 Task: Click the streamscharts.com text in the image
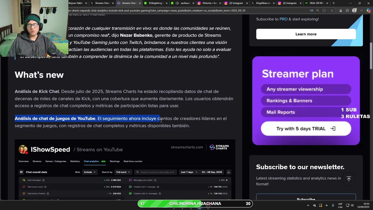coord(187,147)
